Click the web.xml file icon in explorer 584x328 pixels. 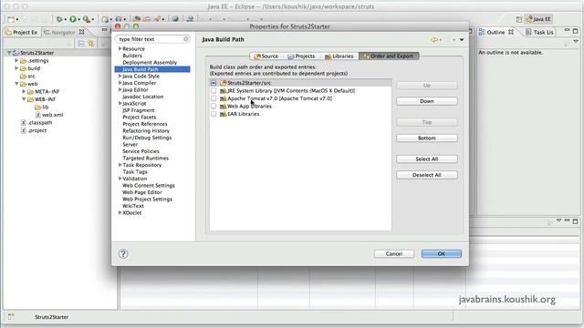click(38, 115)
